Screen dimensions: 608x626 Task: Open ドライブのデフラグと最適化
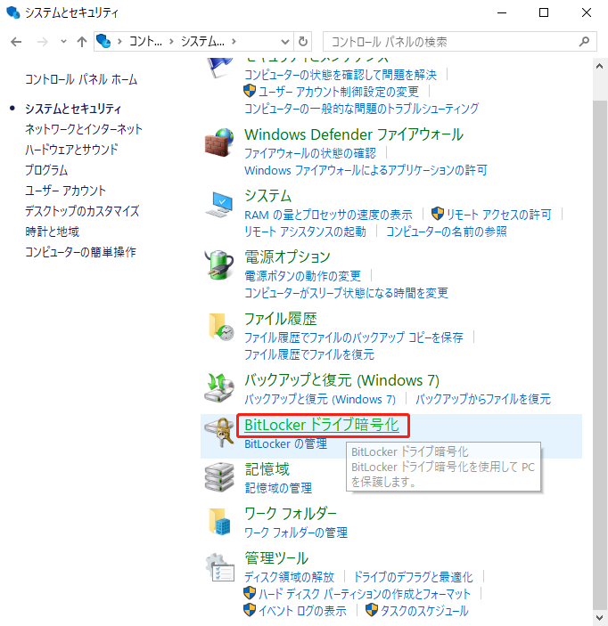point(414,577)
